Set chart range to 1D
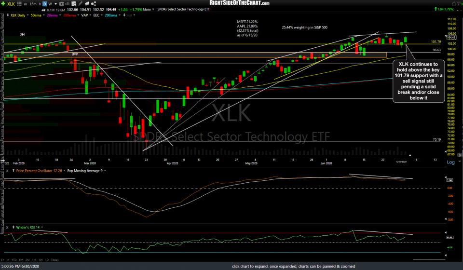 click(x=47, y=260)
